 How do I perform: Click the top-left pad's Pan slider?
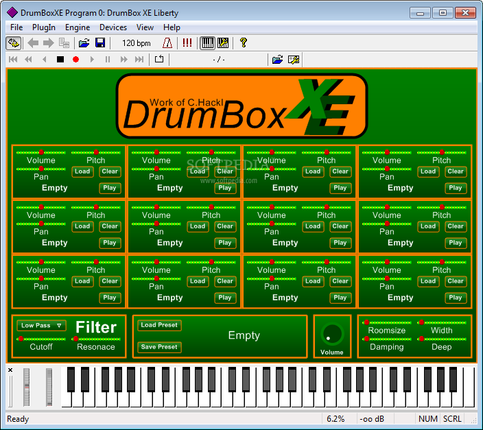pos(41,169)
